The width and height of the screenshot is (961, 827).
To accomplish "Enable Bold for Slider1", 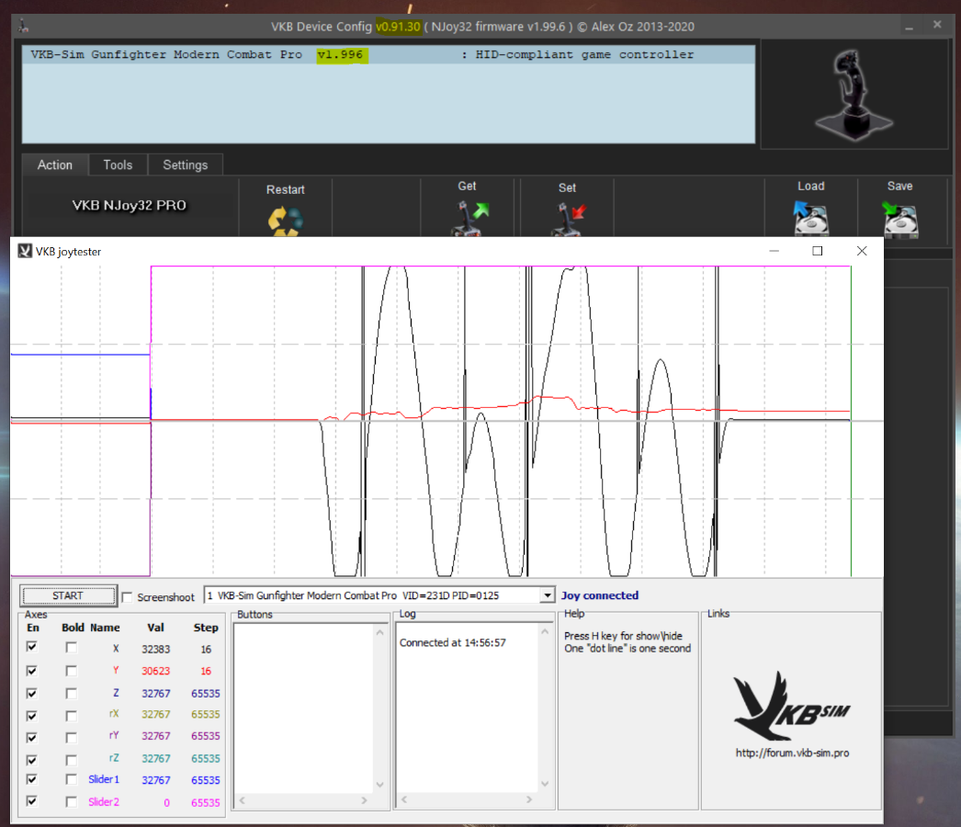I will coord(71,779).
